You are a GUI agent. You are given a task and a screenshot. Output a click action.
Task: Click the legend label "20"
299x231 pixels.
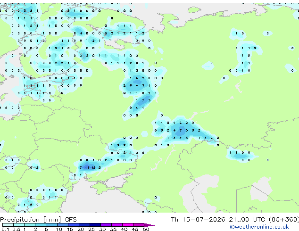pyautogui.click(x=81, y=229)
